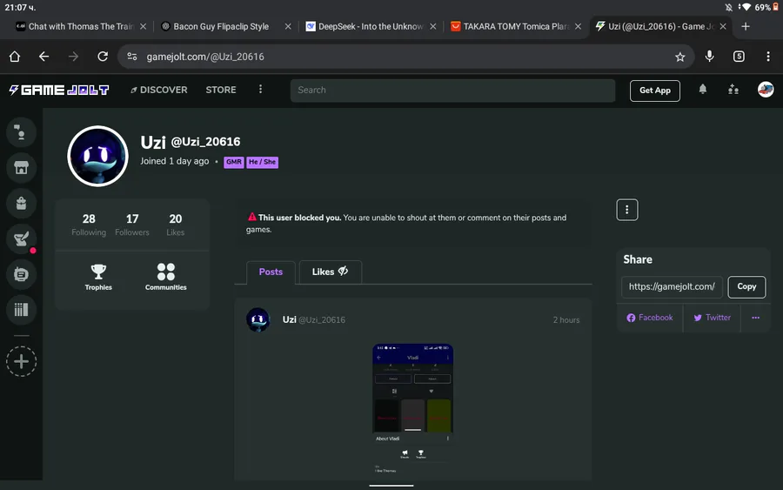Click the He / She pronoun tag
Screen dimensions: 783x490
click(262, 162)
